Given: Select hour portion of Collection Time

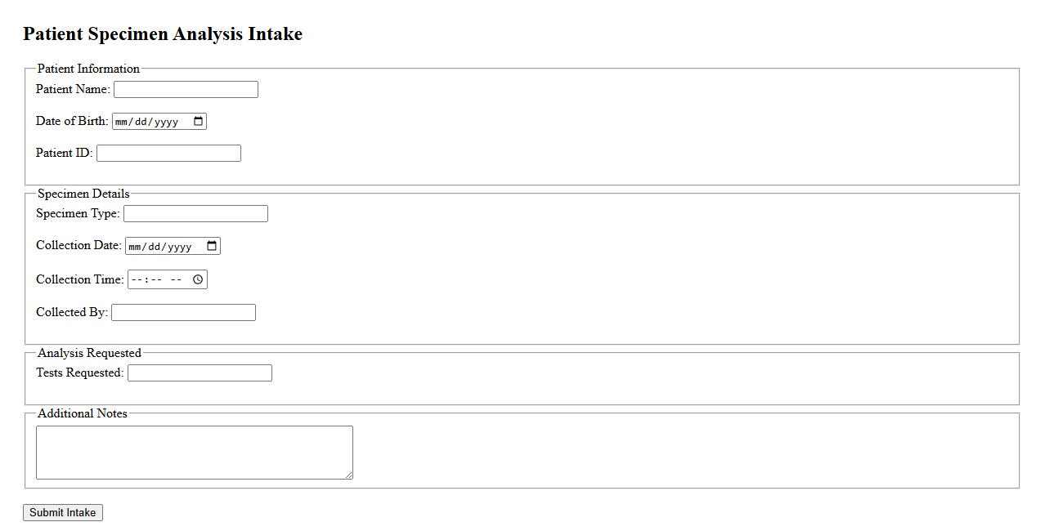Looking at the screenshot, I should (x=137, y=279).
